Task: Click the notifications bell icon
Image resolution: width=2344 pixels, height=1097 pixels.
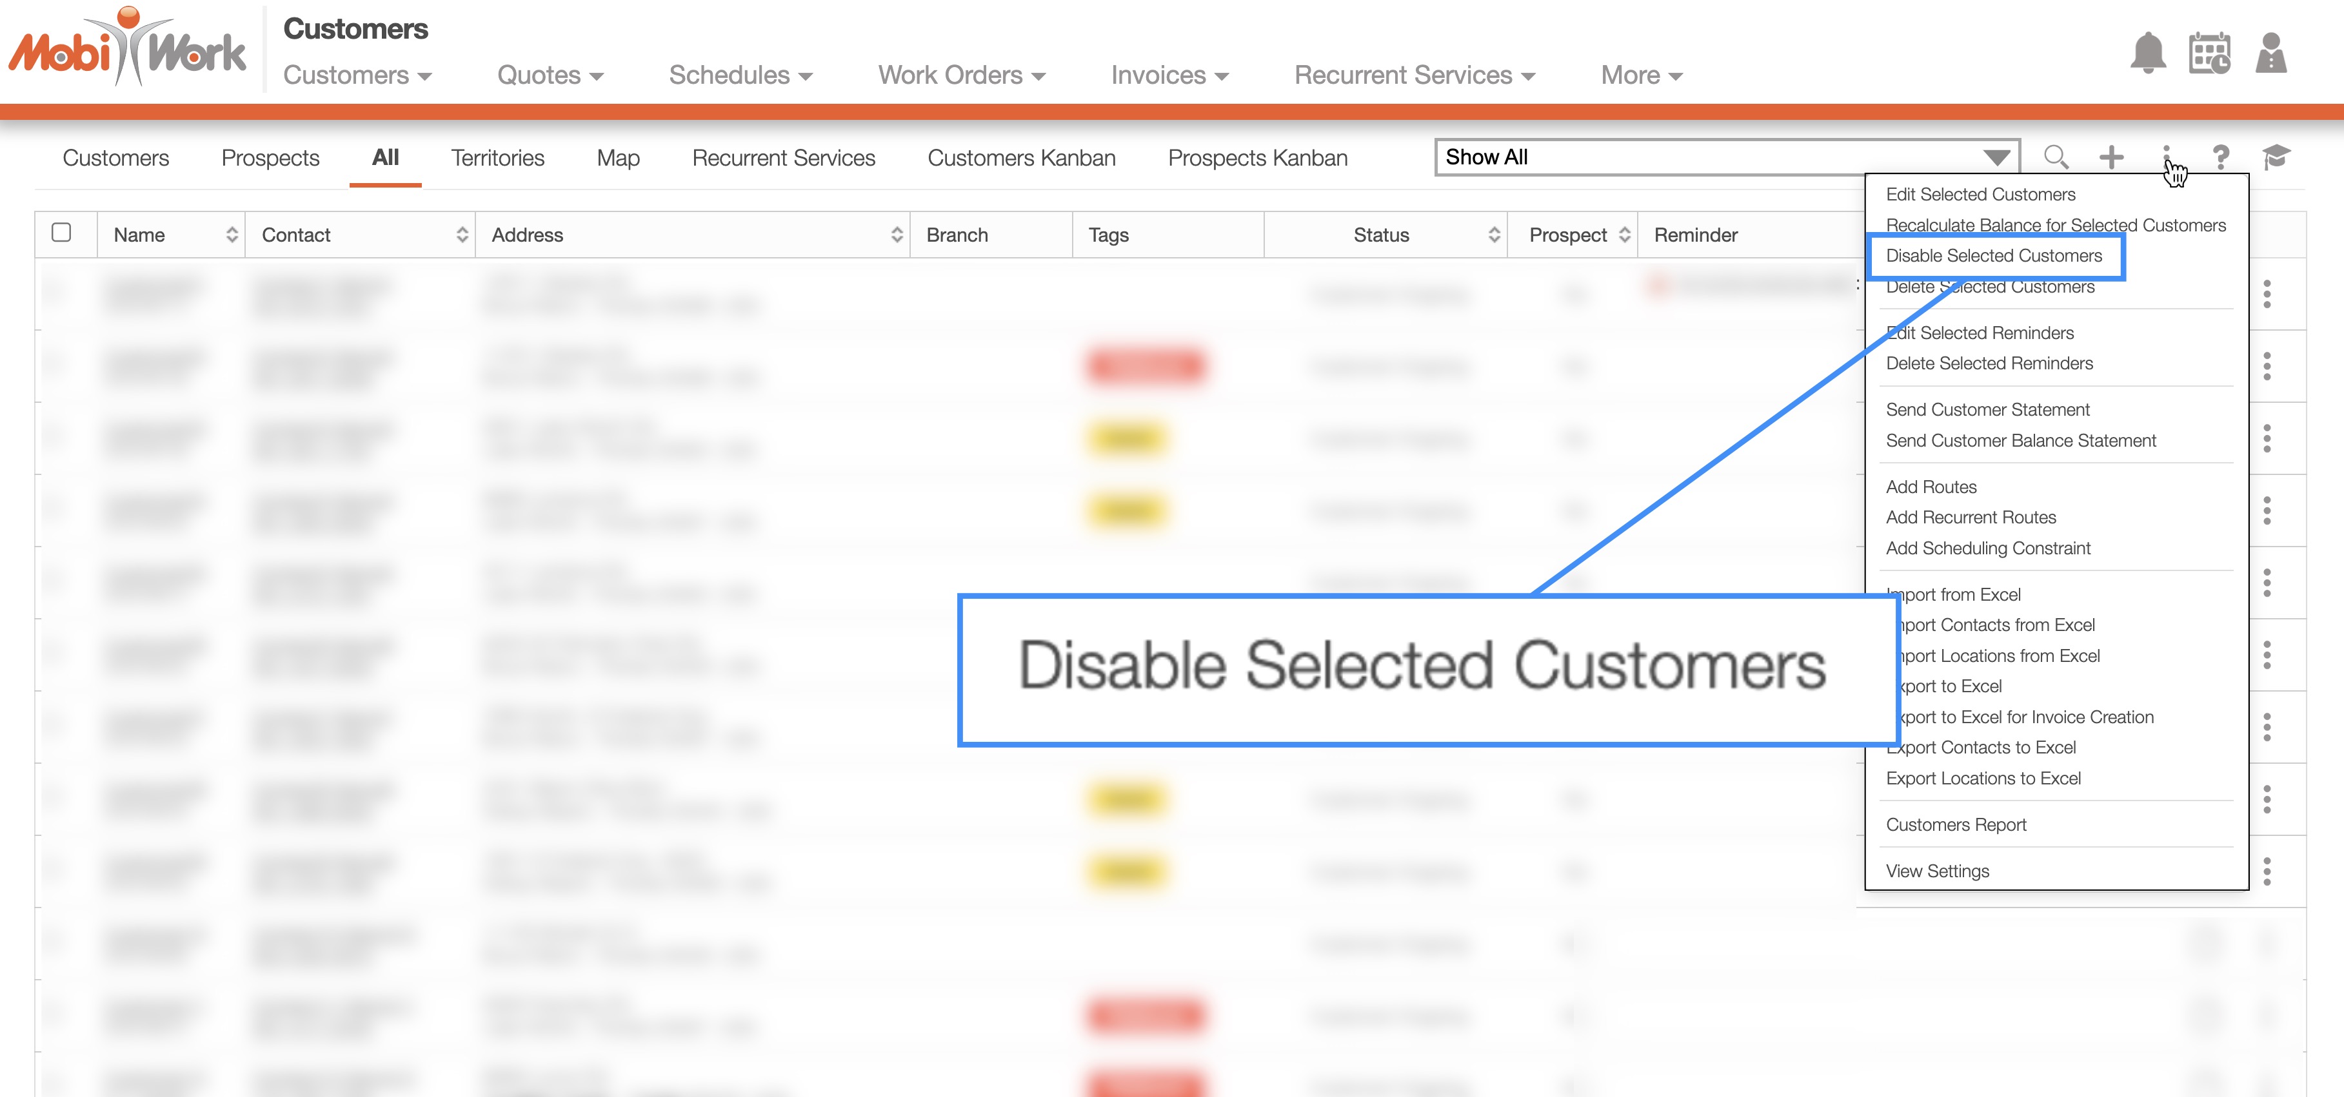Action: click(2147, 53)
